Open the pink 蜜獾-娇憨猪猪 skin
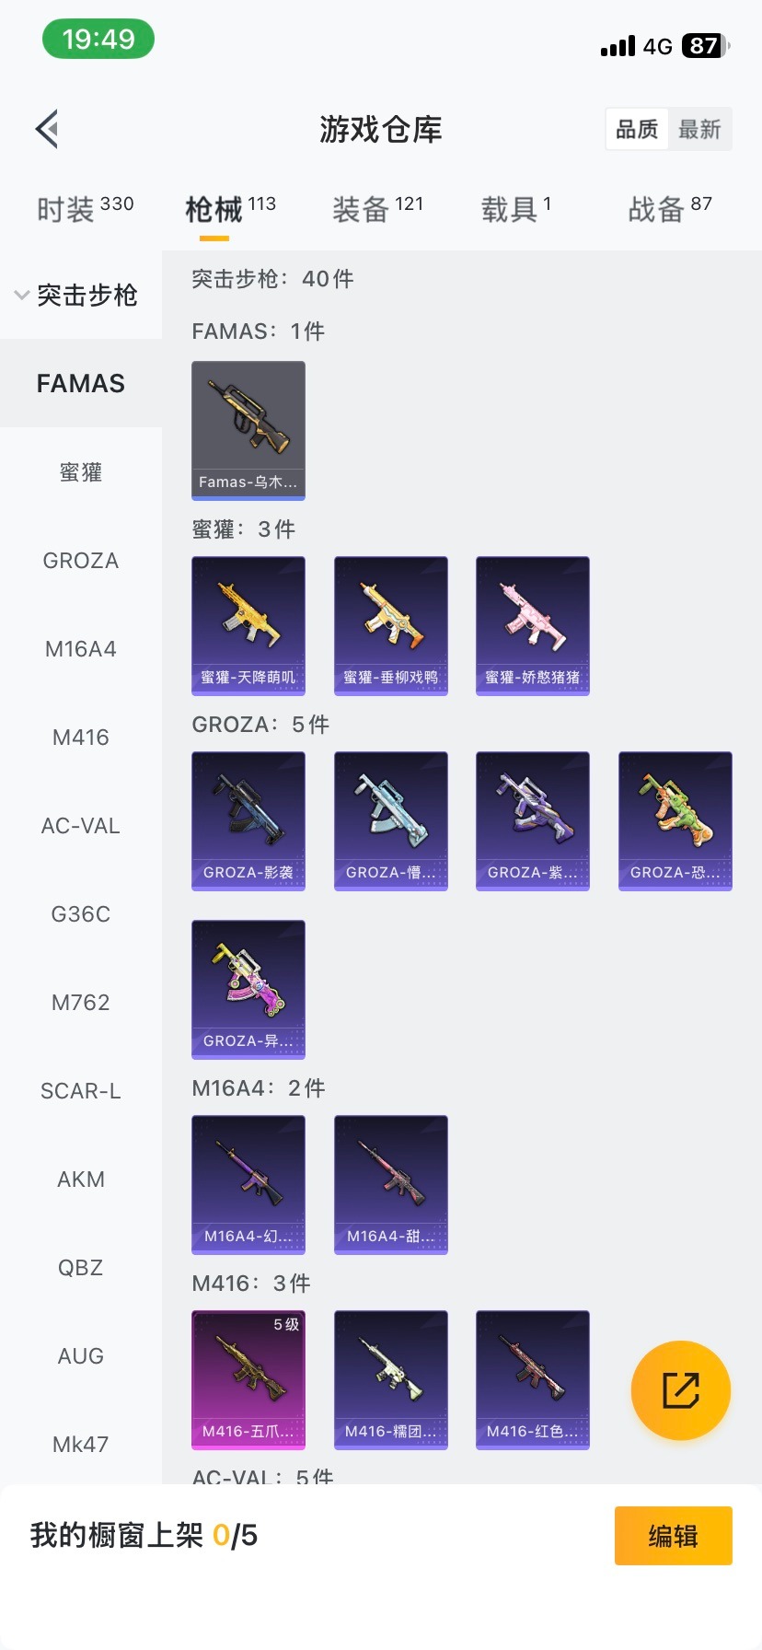The height and width of the screenshot is (1650, 762). [x=533, y=626]
